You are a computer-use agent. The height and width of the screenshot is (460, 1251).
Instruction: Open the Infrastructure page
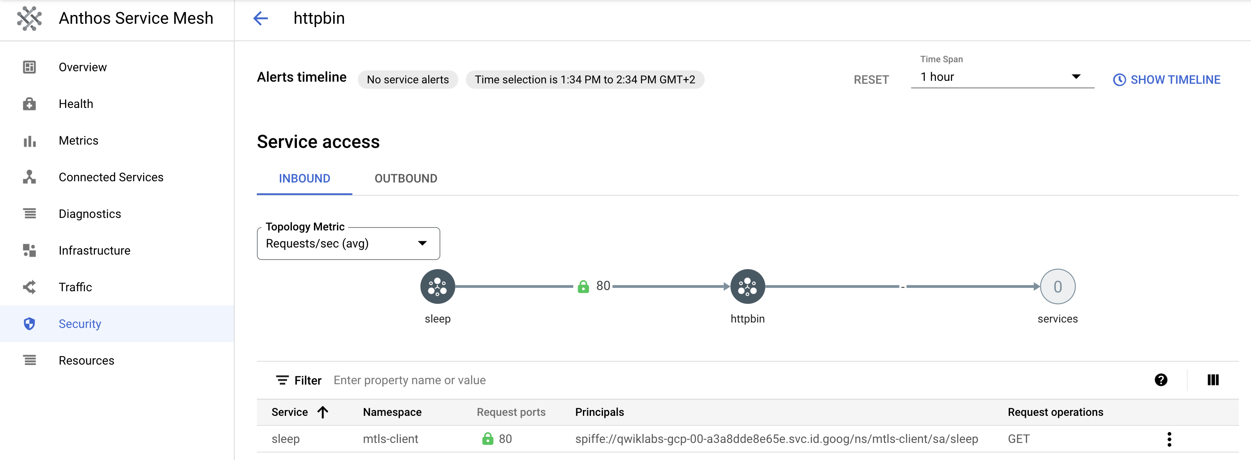coord(117,250)
